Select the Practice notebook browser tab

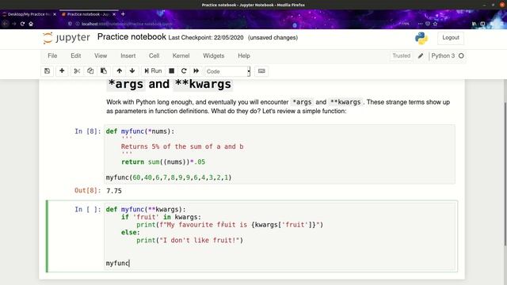pos(86,14)
